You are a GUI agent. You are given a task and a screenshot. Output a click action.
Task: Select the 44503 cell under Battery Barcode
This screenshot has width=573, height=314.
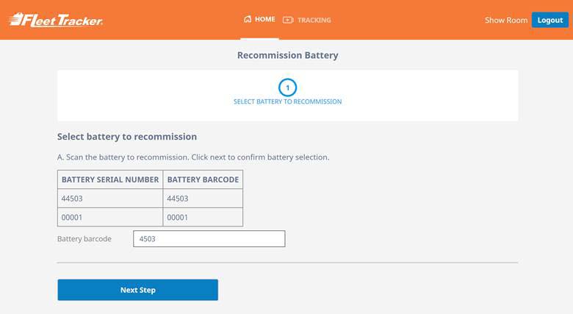(203, 199)
